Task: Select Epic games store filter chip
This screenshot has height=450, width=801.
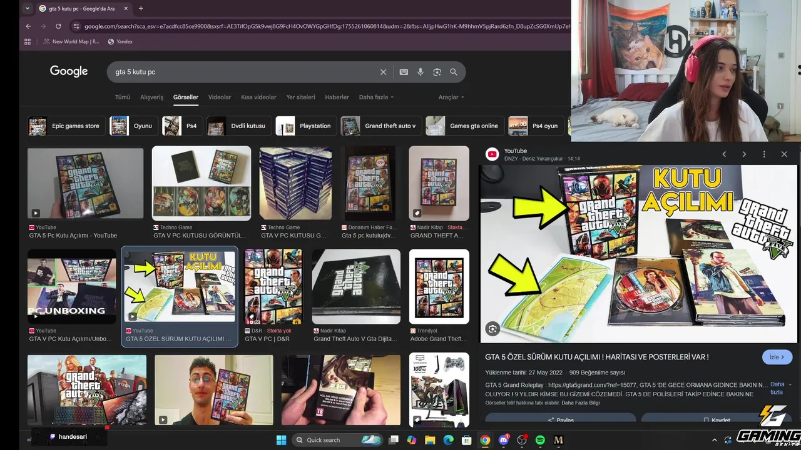Action: (66, 126)
